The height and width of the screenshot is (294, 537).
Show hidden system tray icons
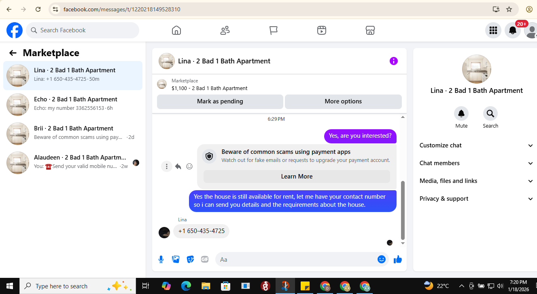[x=461, y=286]
